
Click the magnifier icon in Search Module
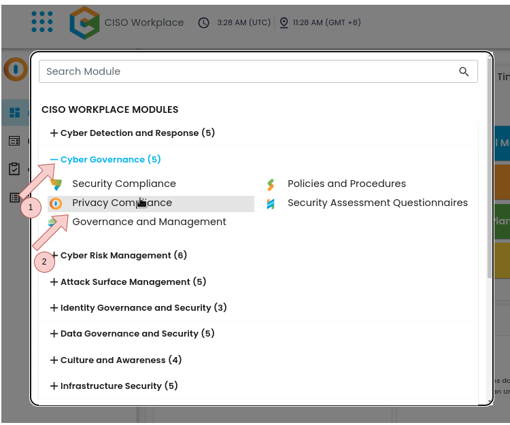(464, 71)
